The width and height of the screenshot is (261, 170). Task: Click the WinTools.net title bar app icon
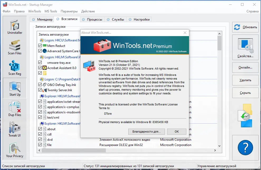click(x=5, y=5)
